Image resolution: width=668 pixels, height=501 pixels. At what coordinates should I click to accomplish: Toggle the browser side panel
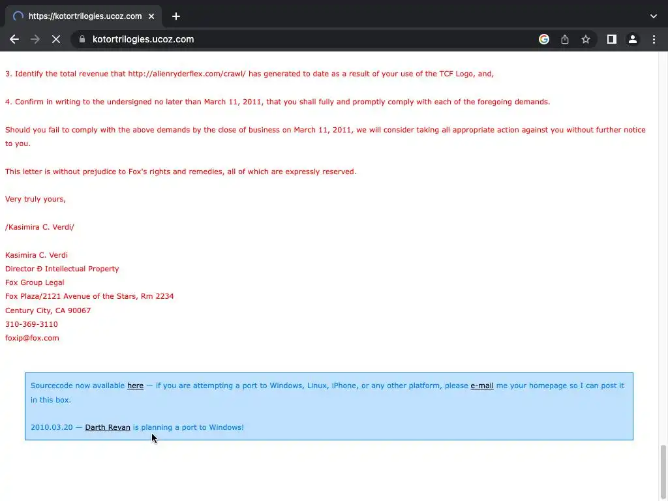pos(612,39)
